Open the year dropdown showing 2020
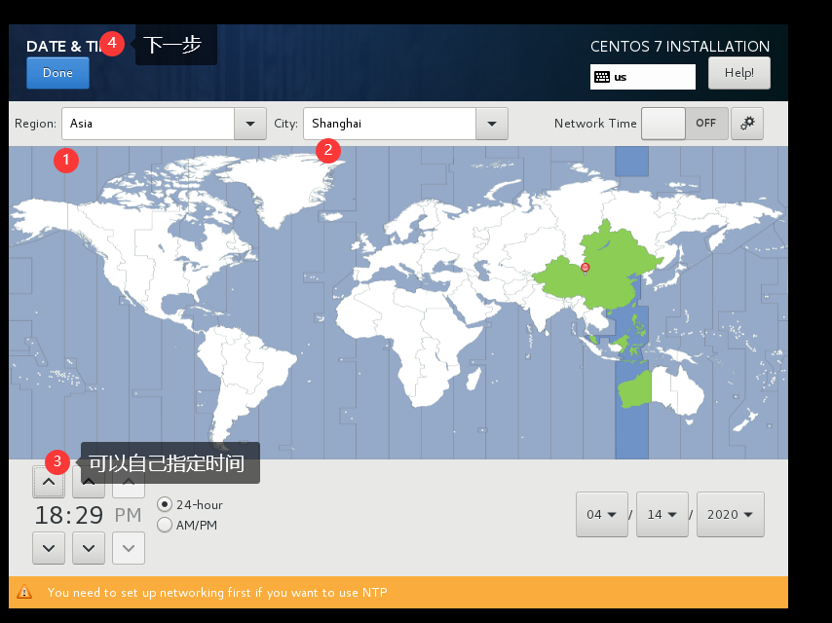This screenshot has width=832, height=623. [x=730, y=514]
